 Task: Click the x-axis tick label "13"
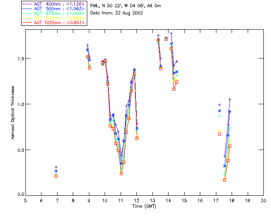[152, 200]
